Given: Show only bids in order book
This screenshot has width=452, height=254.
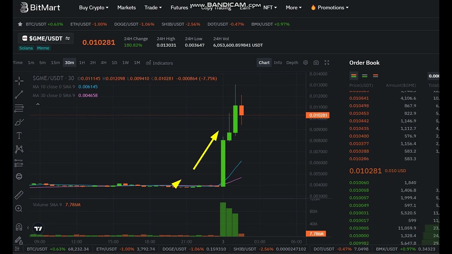Looking at the screenshot, I should (x=364, y=76).
